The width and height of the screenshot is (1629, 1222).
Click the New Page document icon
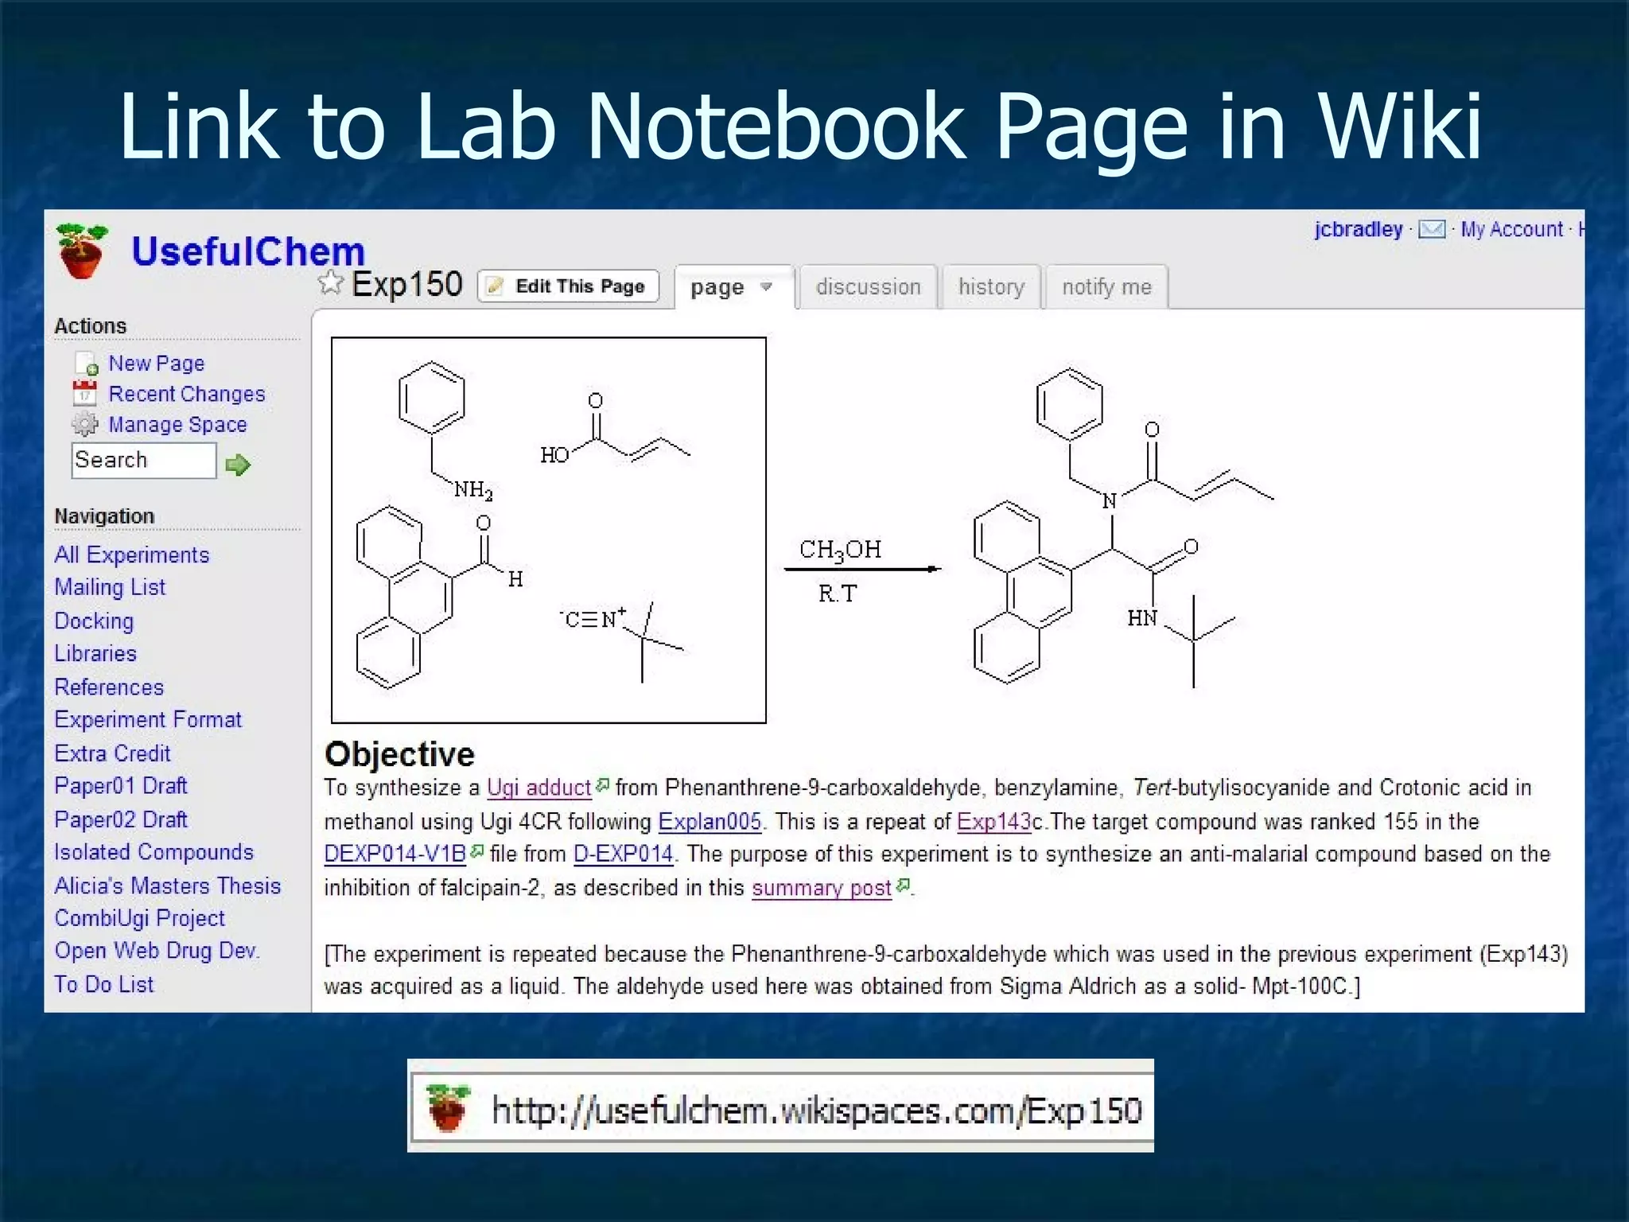tap(86, 364)
